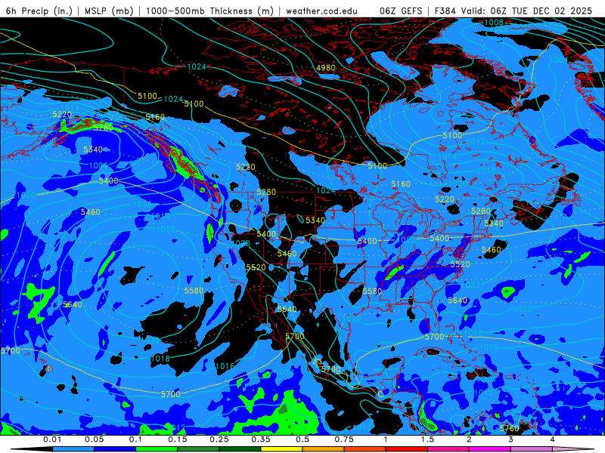Select the medium green 0.15 legend swatch

[198, 449]
